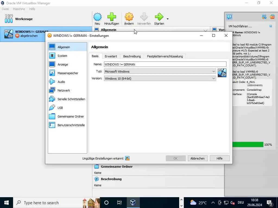Open Benutzerschnittstelle settings category

pyautogui.click(x=67, y=125)
